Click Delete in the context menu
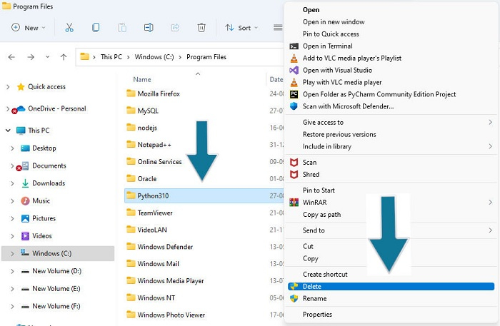This screenshot has width=500, height=326. (312, 286)
